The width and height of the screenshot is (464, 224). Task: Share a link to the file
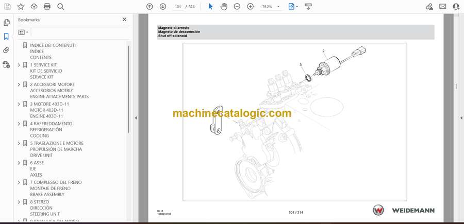429,7
